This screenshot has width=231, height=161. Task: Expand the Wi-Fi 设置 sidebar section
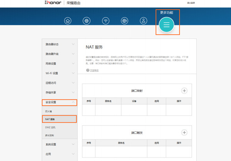59,73
